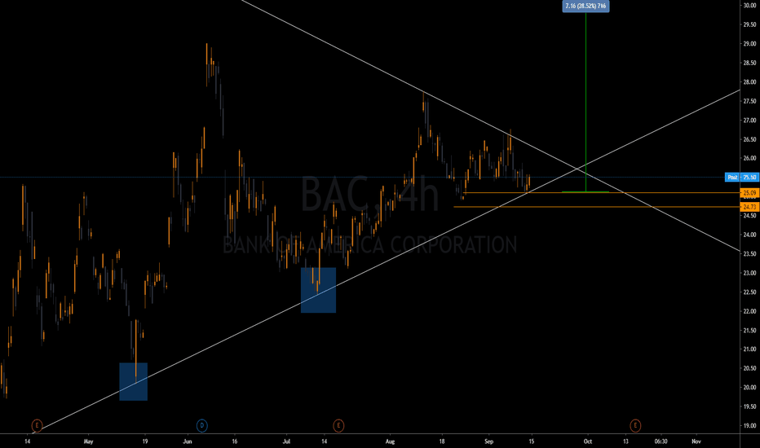
Task: Click the '22.50' price axis label
Action: (x=750, y=292)
